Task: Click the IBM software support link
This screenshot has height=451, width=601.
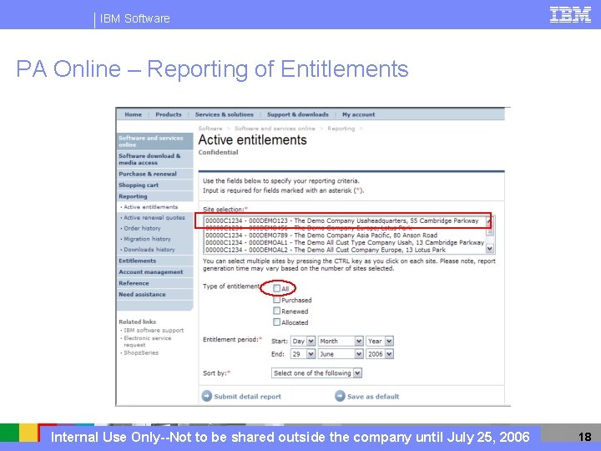Action: coord(154,330)
